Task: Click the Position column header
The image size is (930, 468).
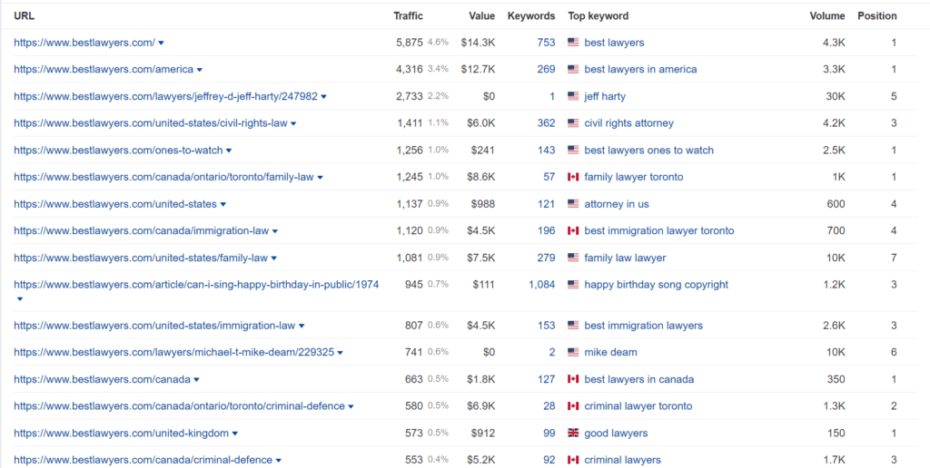Action: click(876, 15)
